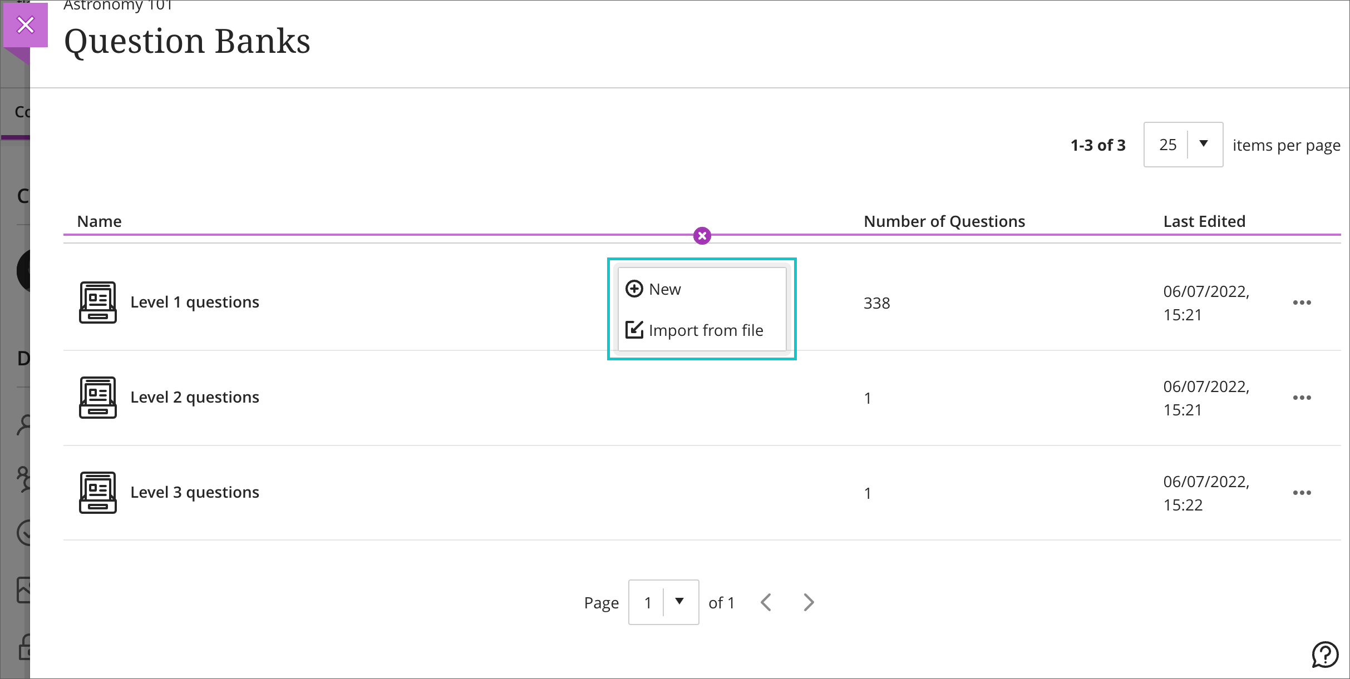Open the help question mark icon
This screenshot has height=679, width=1350.
(x=1325, y=655)
